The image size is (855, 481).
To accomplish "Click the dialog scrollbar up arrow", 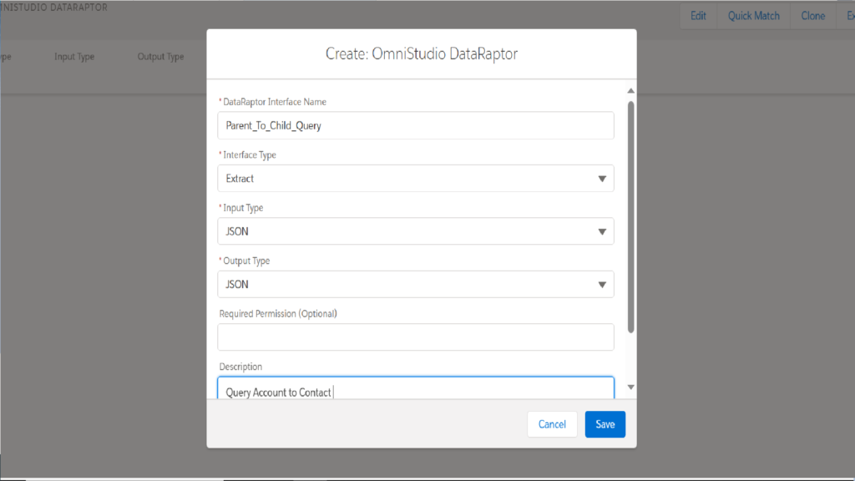I will tap(631, 90).
